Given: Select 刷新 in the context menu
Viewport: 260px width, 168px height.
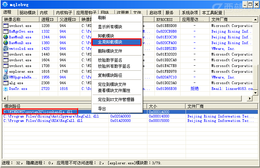Looking at the screenshot, I should [x=102, y=18].
